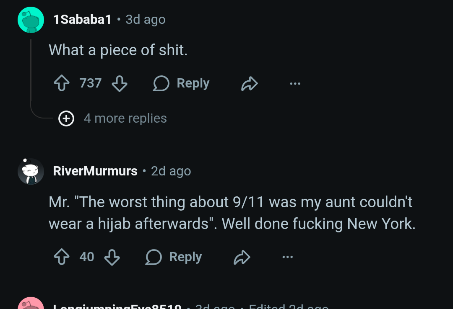Click the 1Sababa1 teal avatar
Image resolution: width=453 pixels, height=309 pixels.
coord(31,20)
